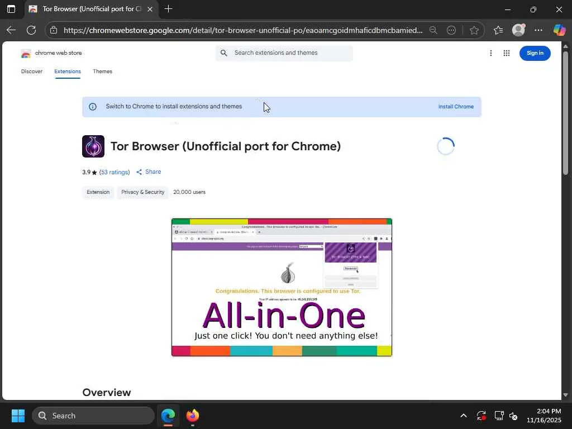Open a new browser tab

[x=168, y=9]
